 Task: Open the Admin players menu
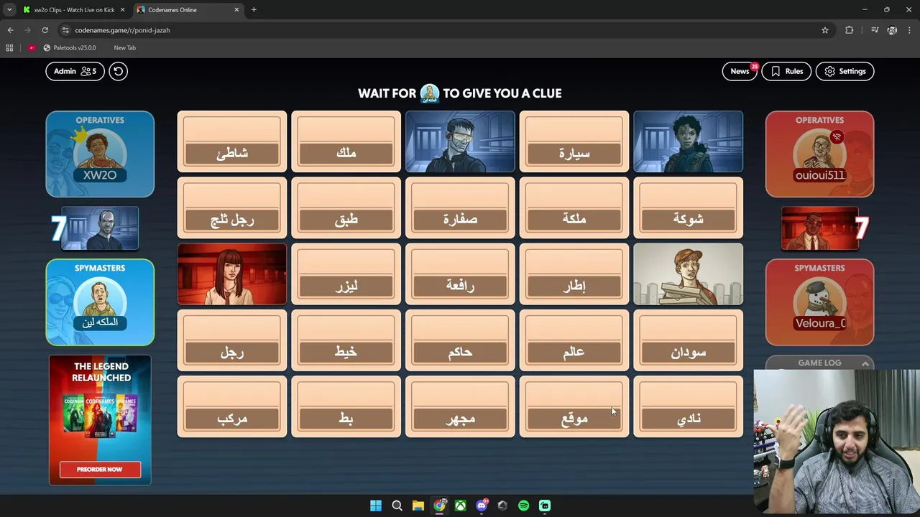click(75, 71)
